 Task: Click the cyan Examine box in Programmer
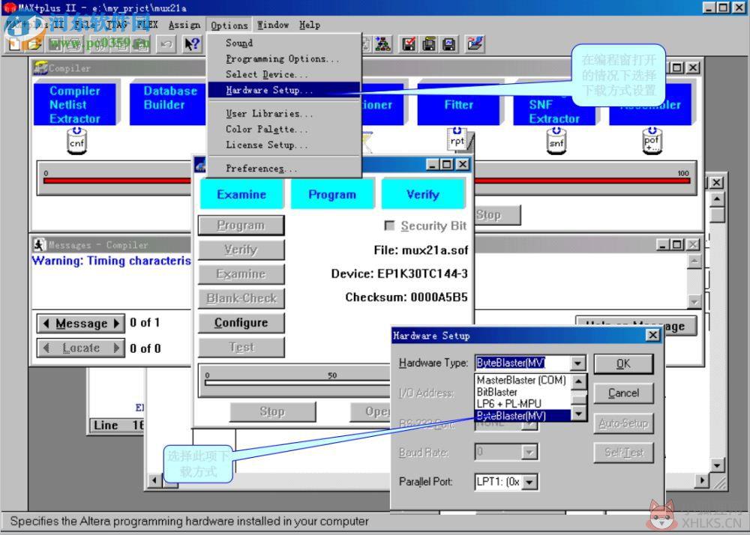click(241, 194)
